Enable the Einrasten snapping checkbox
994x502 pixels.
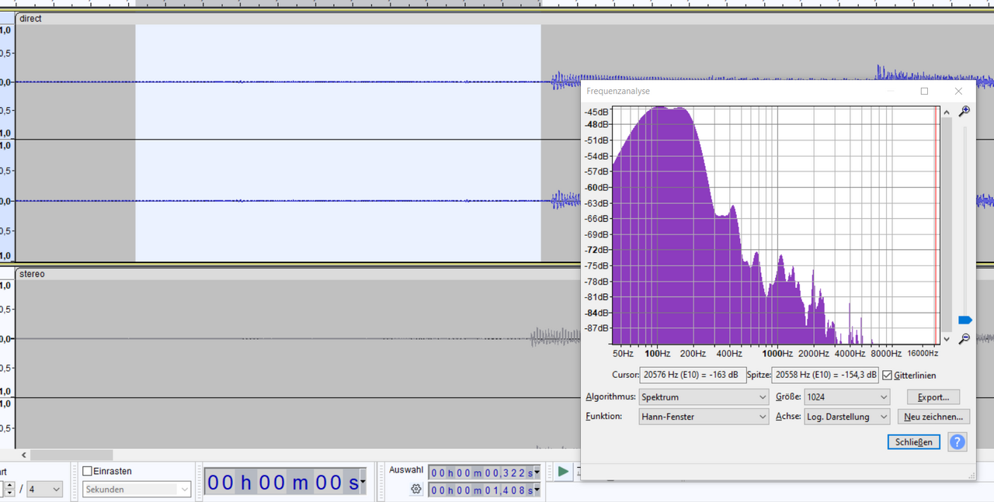(87, 471)
